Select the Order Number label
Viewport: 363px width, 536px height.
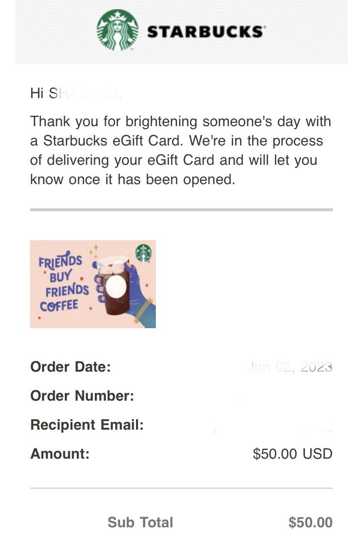pos(82,396)
